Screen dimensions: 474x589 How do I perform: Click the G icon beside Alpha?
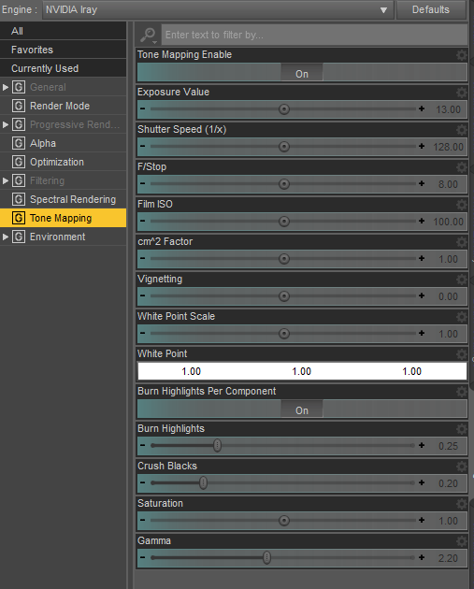click(19, 143)
